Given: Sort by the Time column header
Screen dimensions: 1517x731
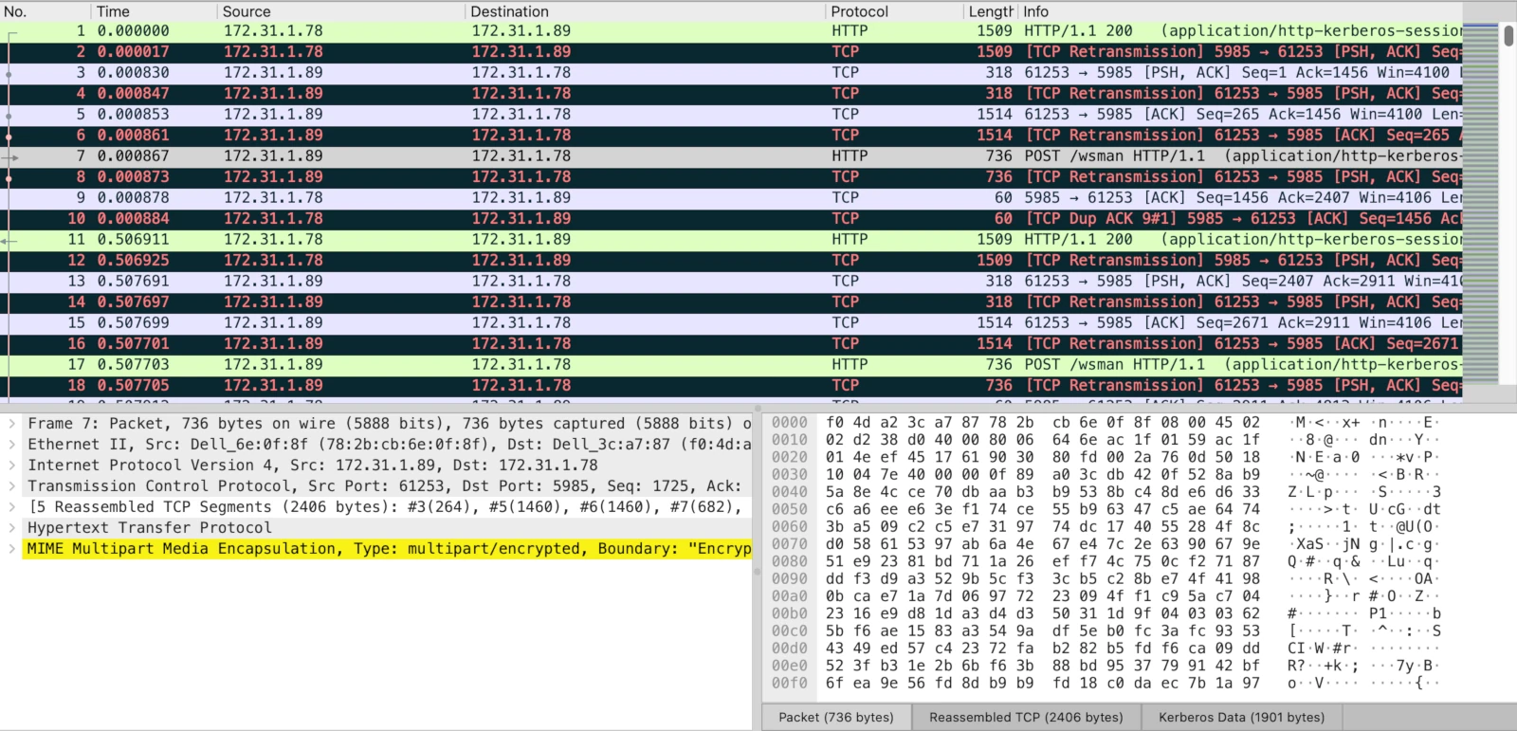Looking at the screenshot, I should [x=155, y=11].
